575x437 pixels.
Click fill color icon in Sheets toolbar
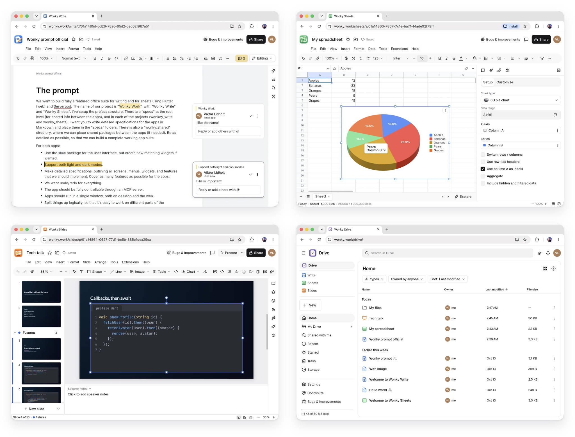pos(474,58)
